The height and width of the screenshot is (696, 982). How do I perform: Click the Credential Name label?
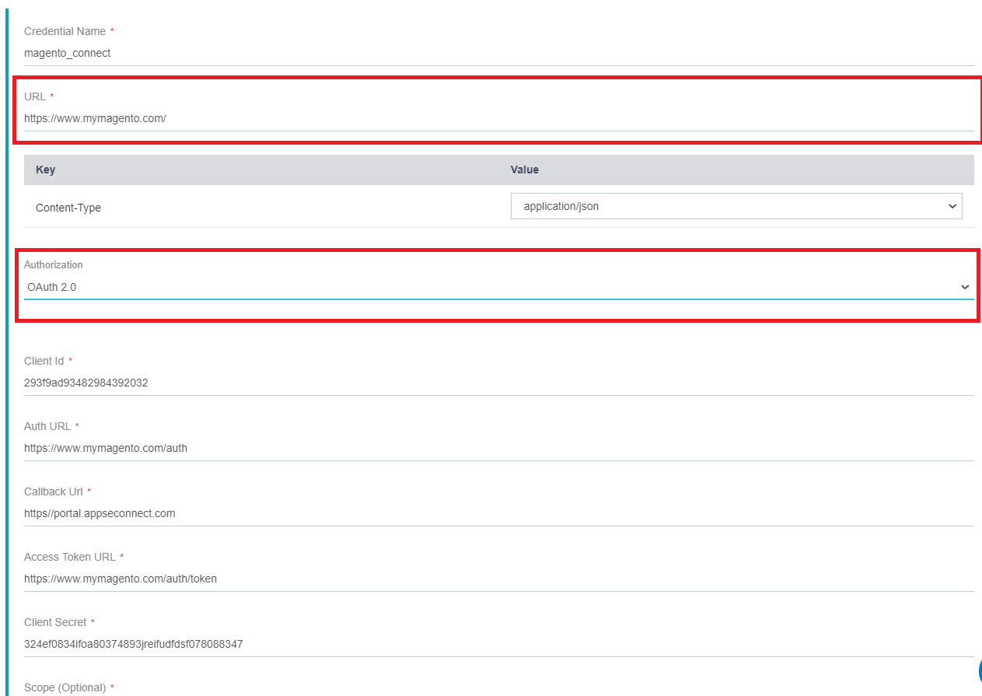point(65,31)
